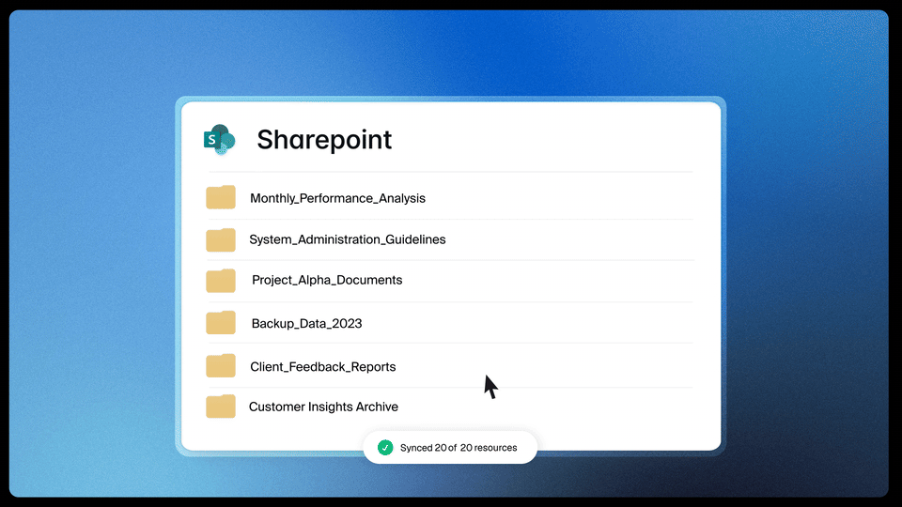Select the Client_Feedback_Reports folder name
The width and height of the screenshot is (902, 507).
pos(322,367)
